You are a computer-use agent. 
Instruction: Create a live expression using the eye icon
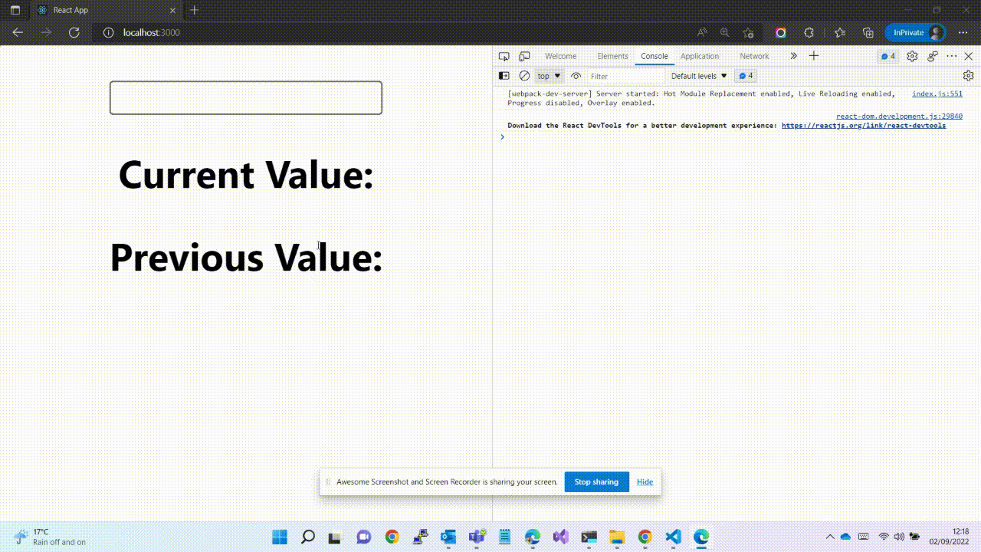[576, 76]
